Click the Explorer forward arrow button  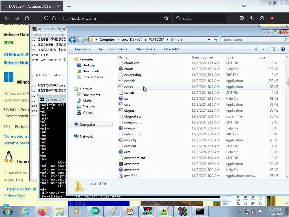[x=80, y=40]
